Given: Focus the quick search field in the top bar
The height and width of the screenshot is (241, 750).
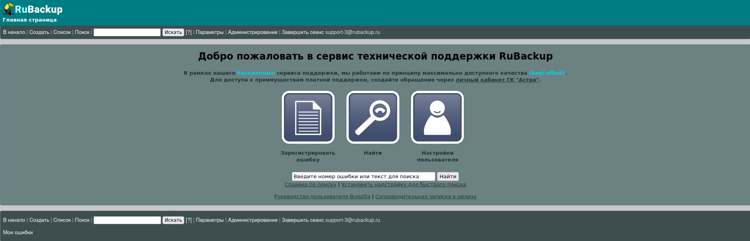Looking at the screenshot, I should click(127, 32).
